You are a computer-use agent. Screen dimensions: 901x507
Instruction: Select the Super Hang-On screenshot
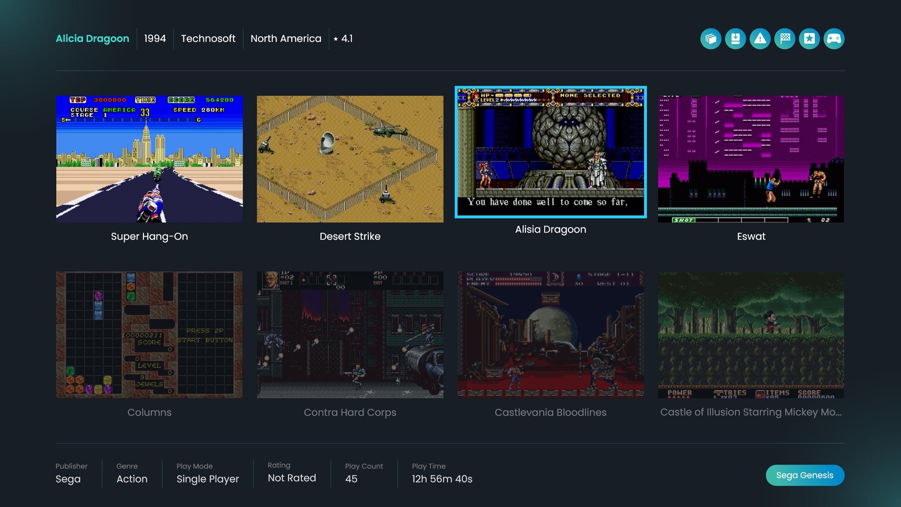point(149,159)
